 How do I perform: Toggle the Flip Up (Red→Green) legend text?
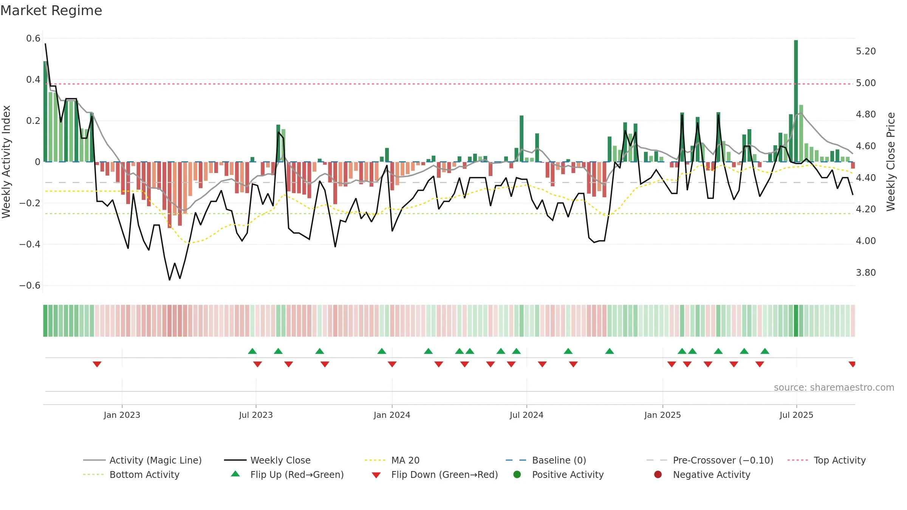point(297,474)
